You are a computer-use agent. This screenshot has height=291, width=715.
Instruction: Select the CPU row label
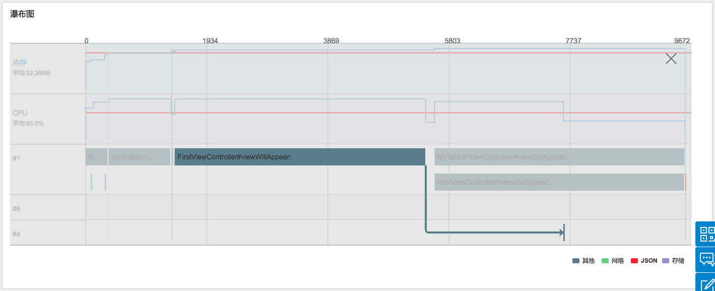point(20,113)
